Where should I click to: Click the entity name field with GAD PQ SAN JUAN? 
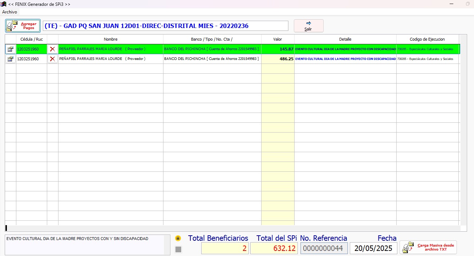click(x=165, y=26)
